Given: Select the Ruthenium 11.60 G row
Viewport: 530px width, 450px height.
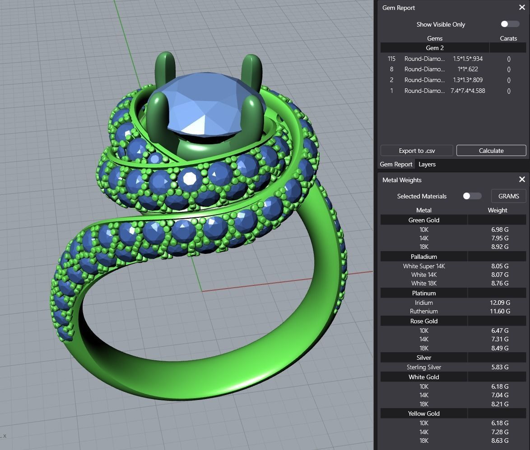Looking at the screenshot, I should (453, 311).
